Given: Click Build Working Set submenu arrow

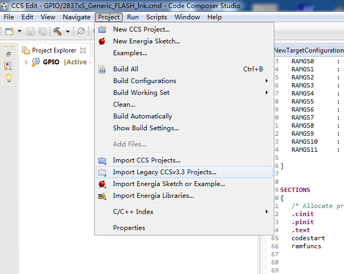Looking at the screenshot, I should coord(267,93).
